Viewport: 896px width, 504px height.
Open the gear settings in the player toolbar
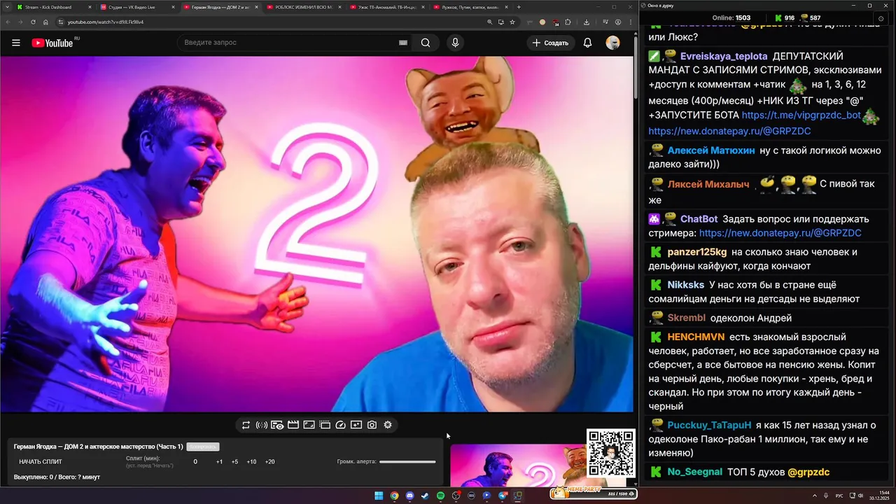coord(388,425)
